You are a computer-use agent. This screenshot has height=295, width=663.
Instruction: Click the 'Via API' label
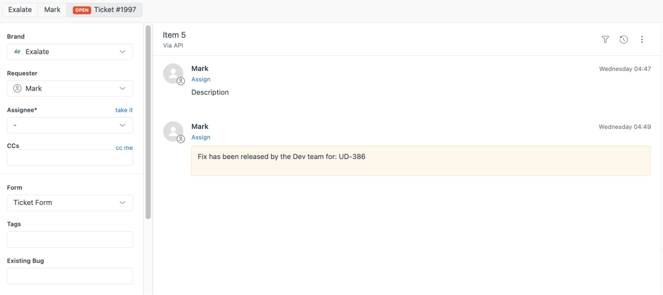click(x=173, y=45)
